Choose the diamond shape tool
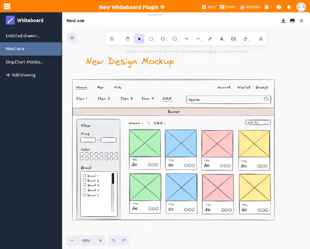The image size is (310, 249). [x=163, y=39]
